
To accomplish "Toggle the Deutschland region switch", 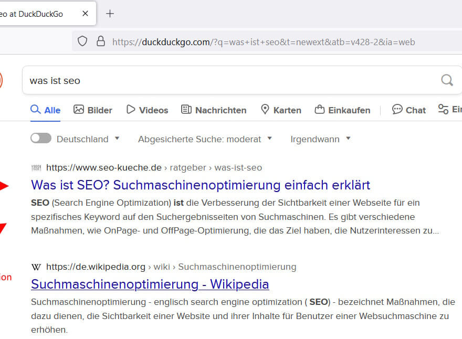I will (x=41, y=138).
